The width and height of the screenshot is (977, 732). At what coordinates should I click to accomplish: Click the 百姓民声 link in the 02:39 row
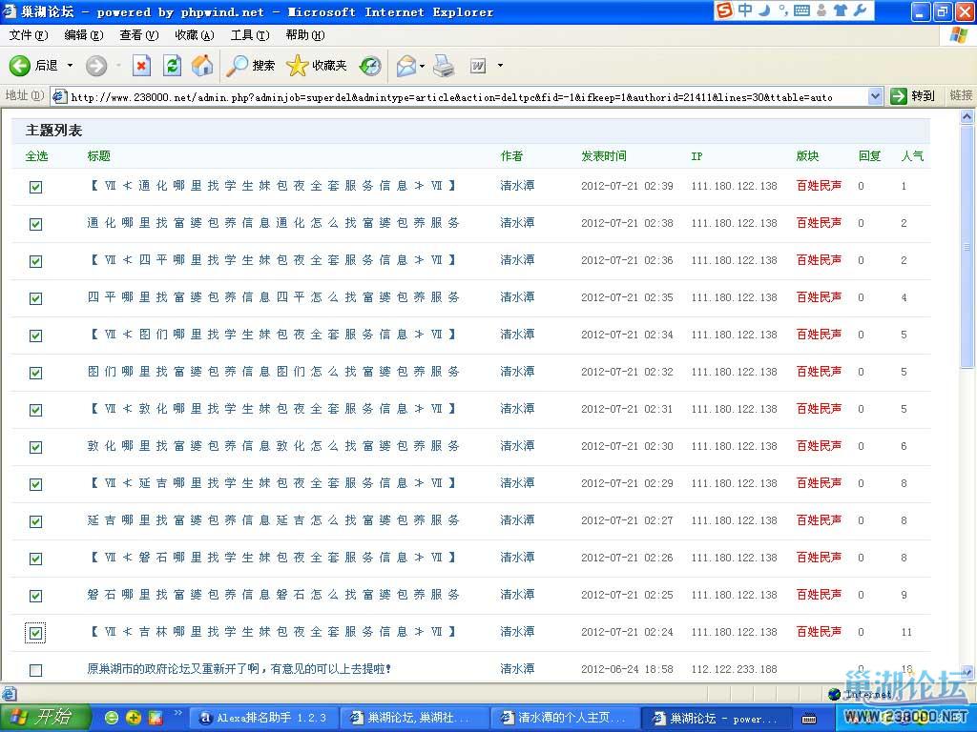[x=819, y=186]
